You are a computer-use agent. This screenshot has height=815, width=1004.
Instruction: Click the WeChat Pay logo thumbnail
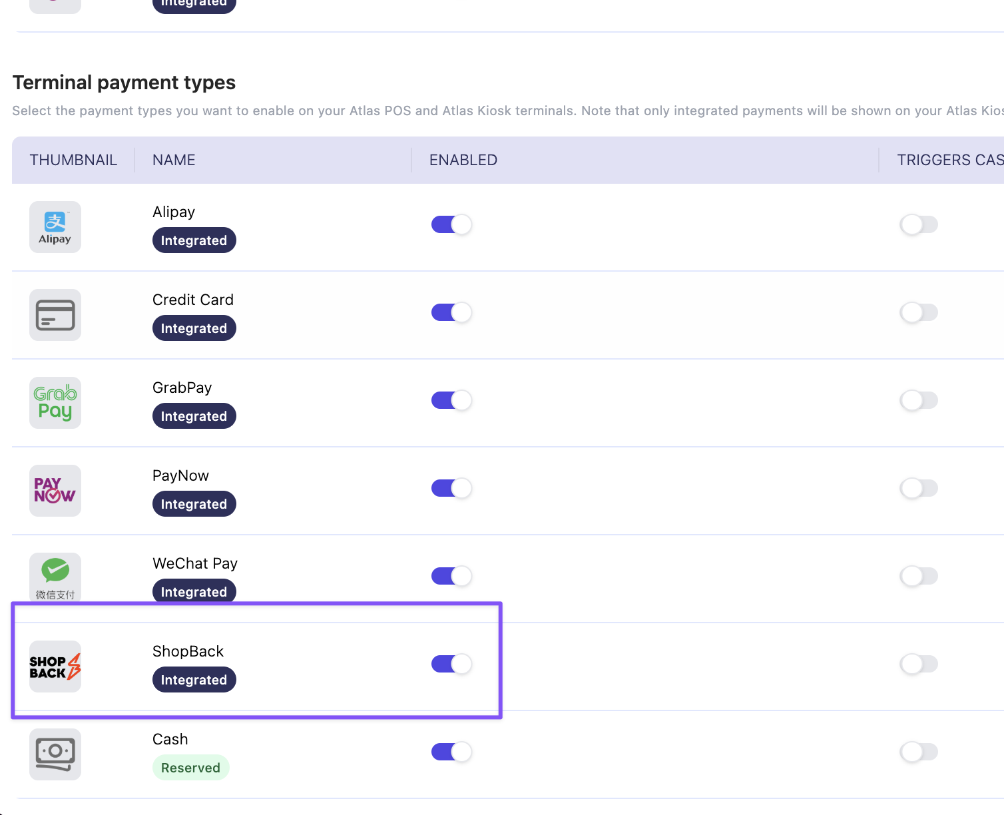click(55, 578)
